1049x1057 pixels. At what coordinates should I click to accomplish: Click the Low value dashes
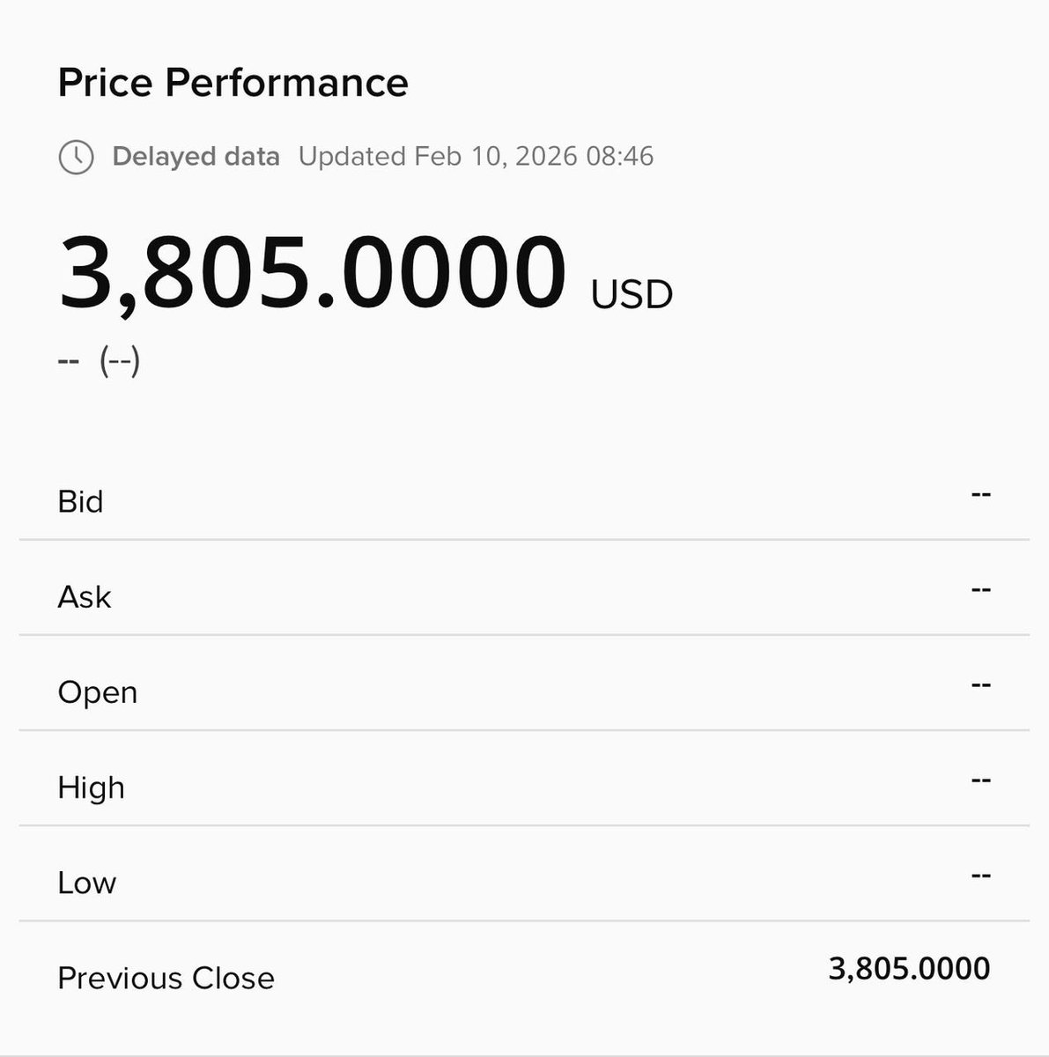tap(981, 876)
